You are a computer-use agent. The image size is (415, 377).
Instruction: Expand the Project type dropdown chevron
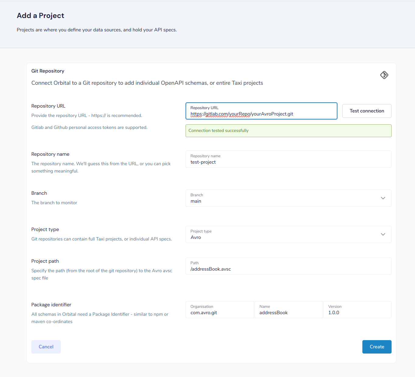[383, 234]
